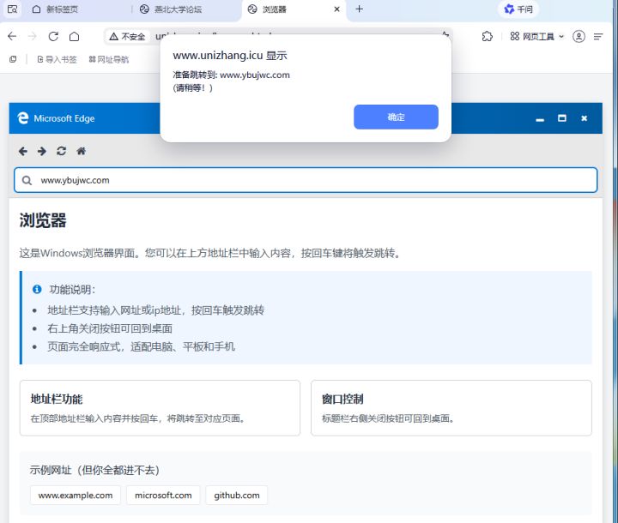Click the 网址导航 bookmark bar item

[x=108, y=59]
